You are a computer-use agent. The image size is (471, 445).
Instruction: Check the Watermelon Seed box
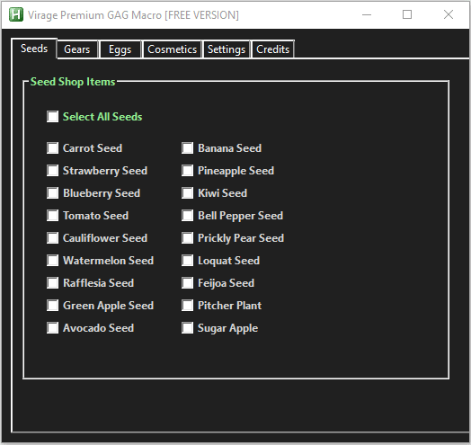(x=52, y=261)
